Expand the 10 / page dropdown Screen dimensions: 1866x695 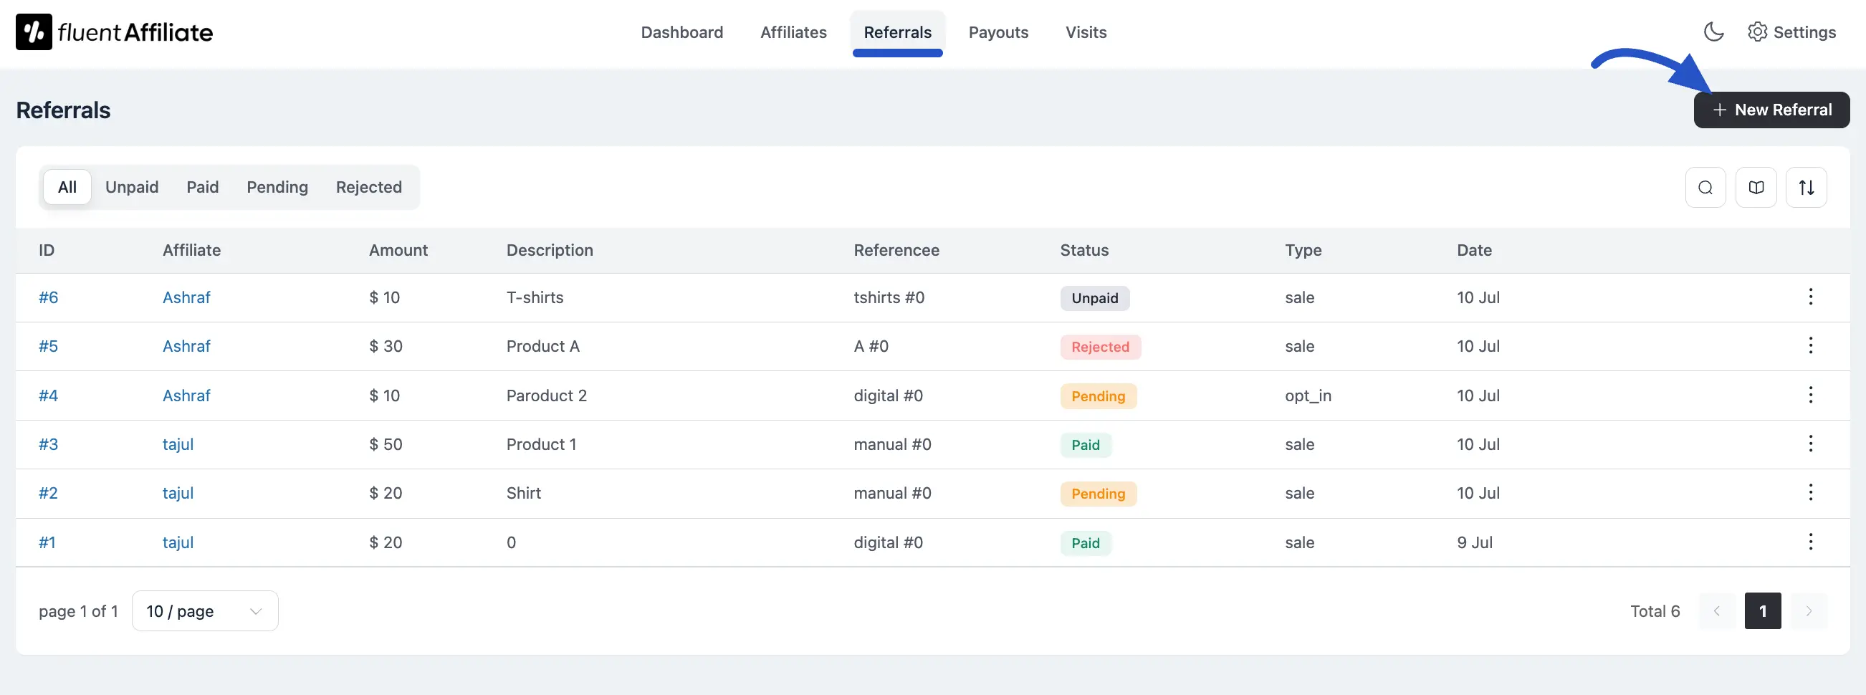[x=205, y=611]
